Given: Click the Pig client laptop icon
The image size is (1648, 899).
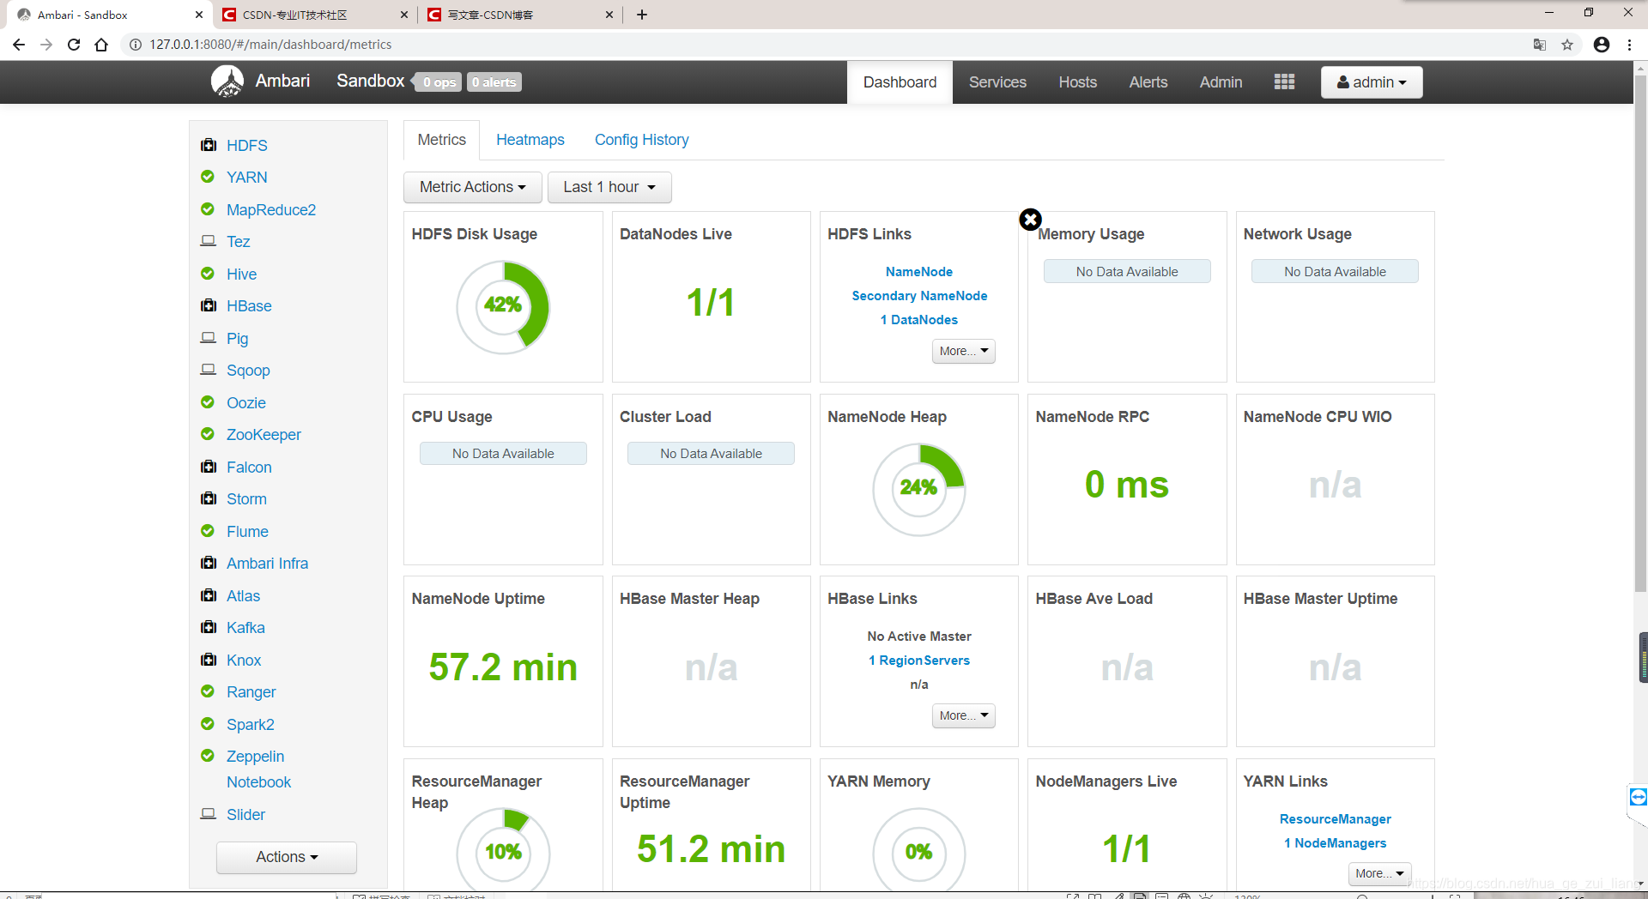Looking at the screenshot, I should tap(208, 338).
